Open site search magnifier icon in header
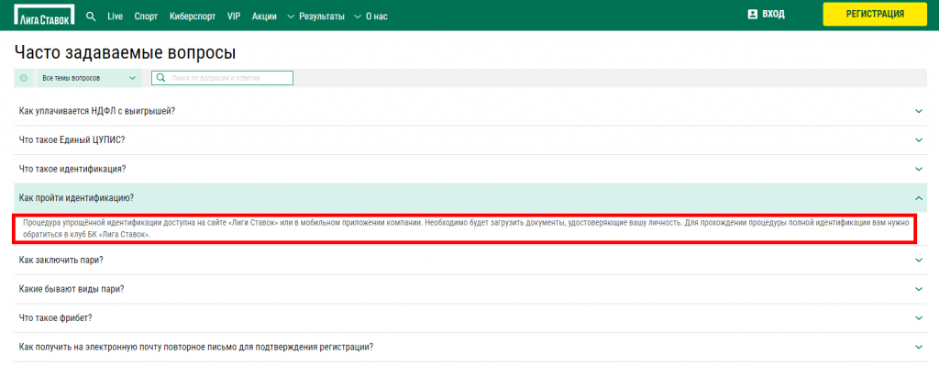The width and height of the screenshot is (939, 366). click(x=91, y=17)
